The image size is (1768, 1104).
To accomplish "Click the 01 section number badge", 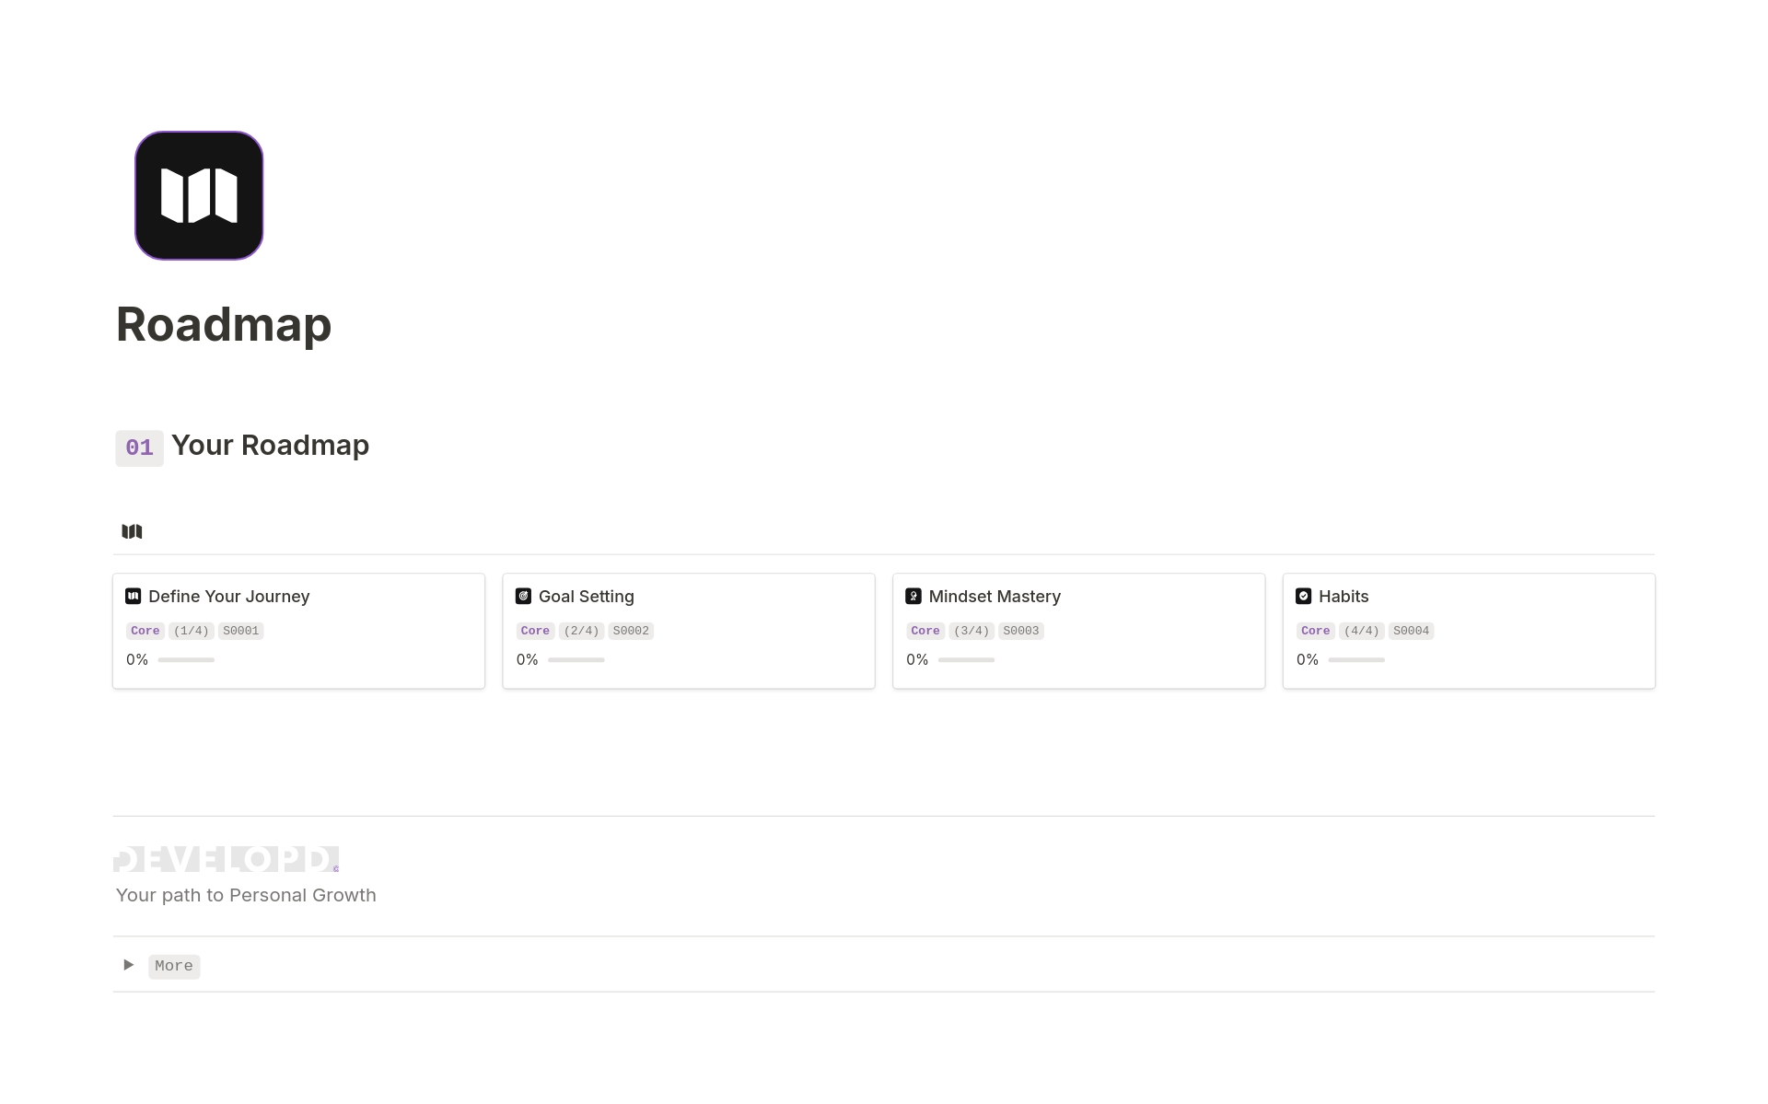I will coord(139,448).
